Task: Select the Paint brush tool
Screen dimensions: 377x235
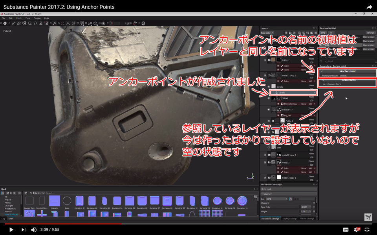Action: 13,23
